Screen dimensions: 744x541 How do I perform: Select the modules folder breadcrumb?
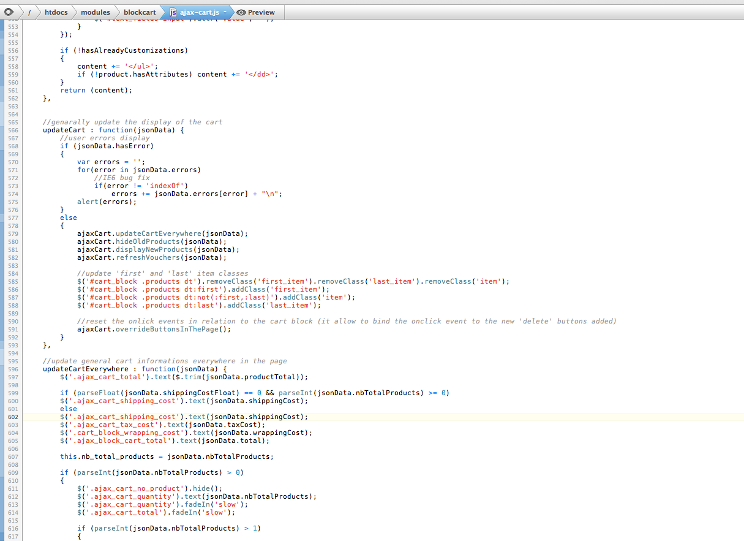click(x=96, y=12)
